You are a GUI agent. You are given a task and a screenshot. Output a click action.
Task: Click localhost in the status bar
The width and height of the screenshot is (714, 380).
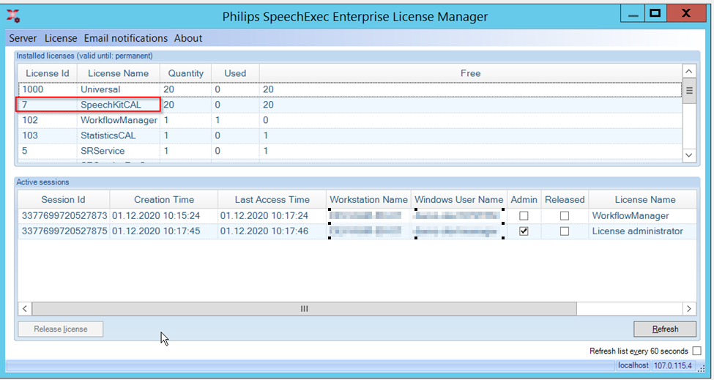(x=633, y=365)
